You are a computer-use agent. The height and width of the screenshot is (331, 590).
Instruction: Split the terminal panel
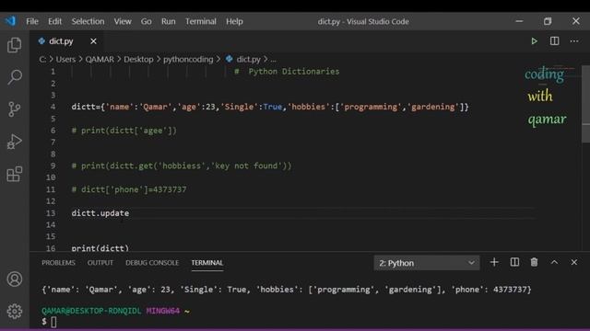pyautogui.click(x=514, y=262)
